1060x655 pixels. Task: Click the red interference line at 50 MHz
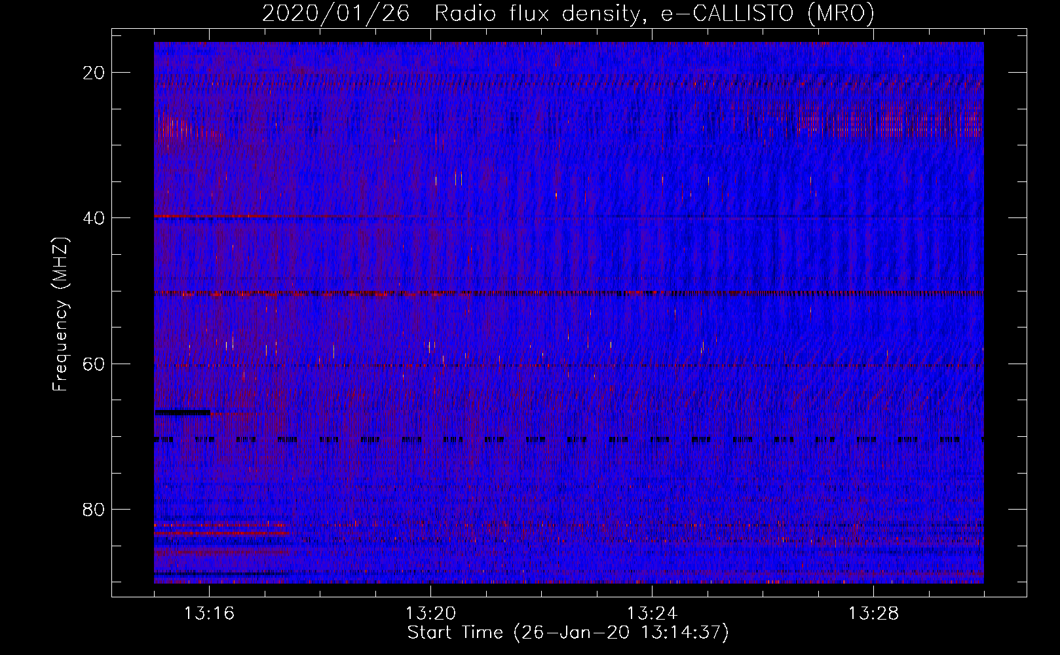pyautogui.click(x=569, y=293)
